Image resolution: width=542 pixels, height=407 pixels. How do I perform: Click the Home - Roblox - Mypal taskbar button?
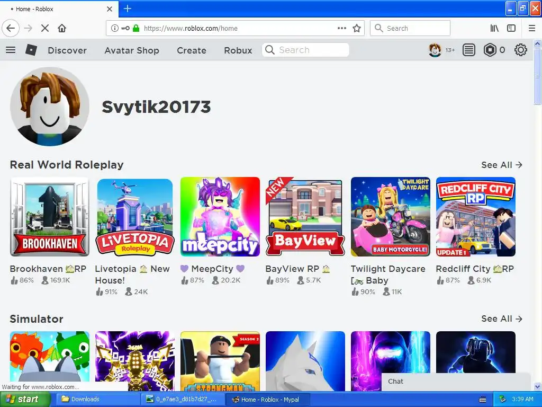pos(267,400)
